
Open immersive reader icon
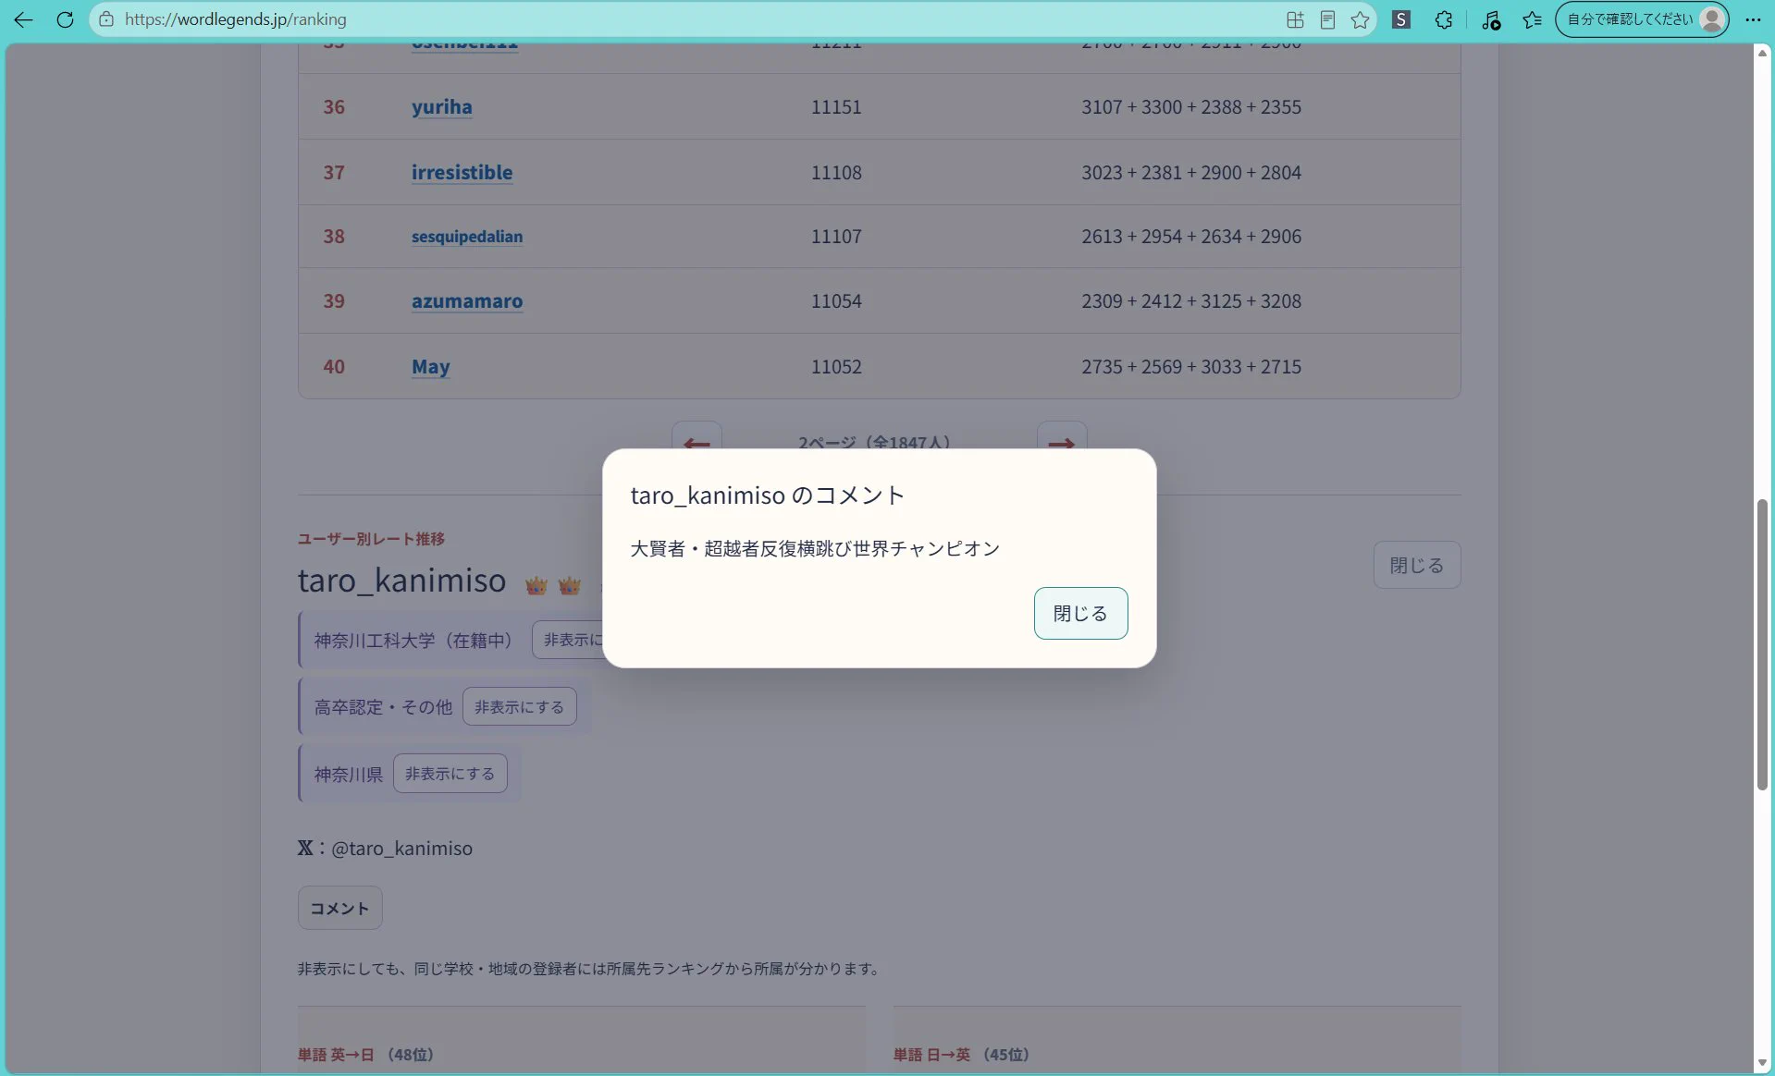[1327, 19]
